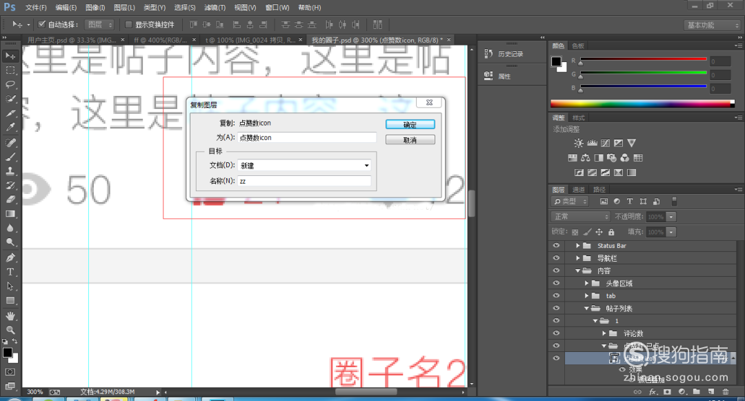This screenshot has width=745, height=401.
Task: Select the Pen tool
Action: (x=10, y=257)
